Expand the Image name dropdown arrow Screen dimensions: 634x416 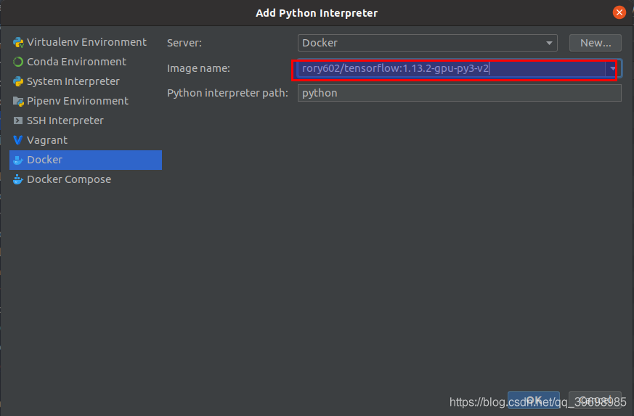612,69
